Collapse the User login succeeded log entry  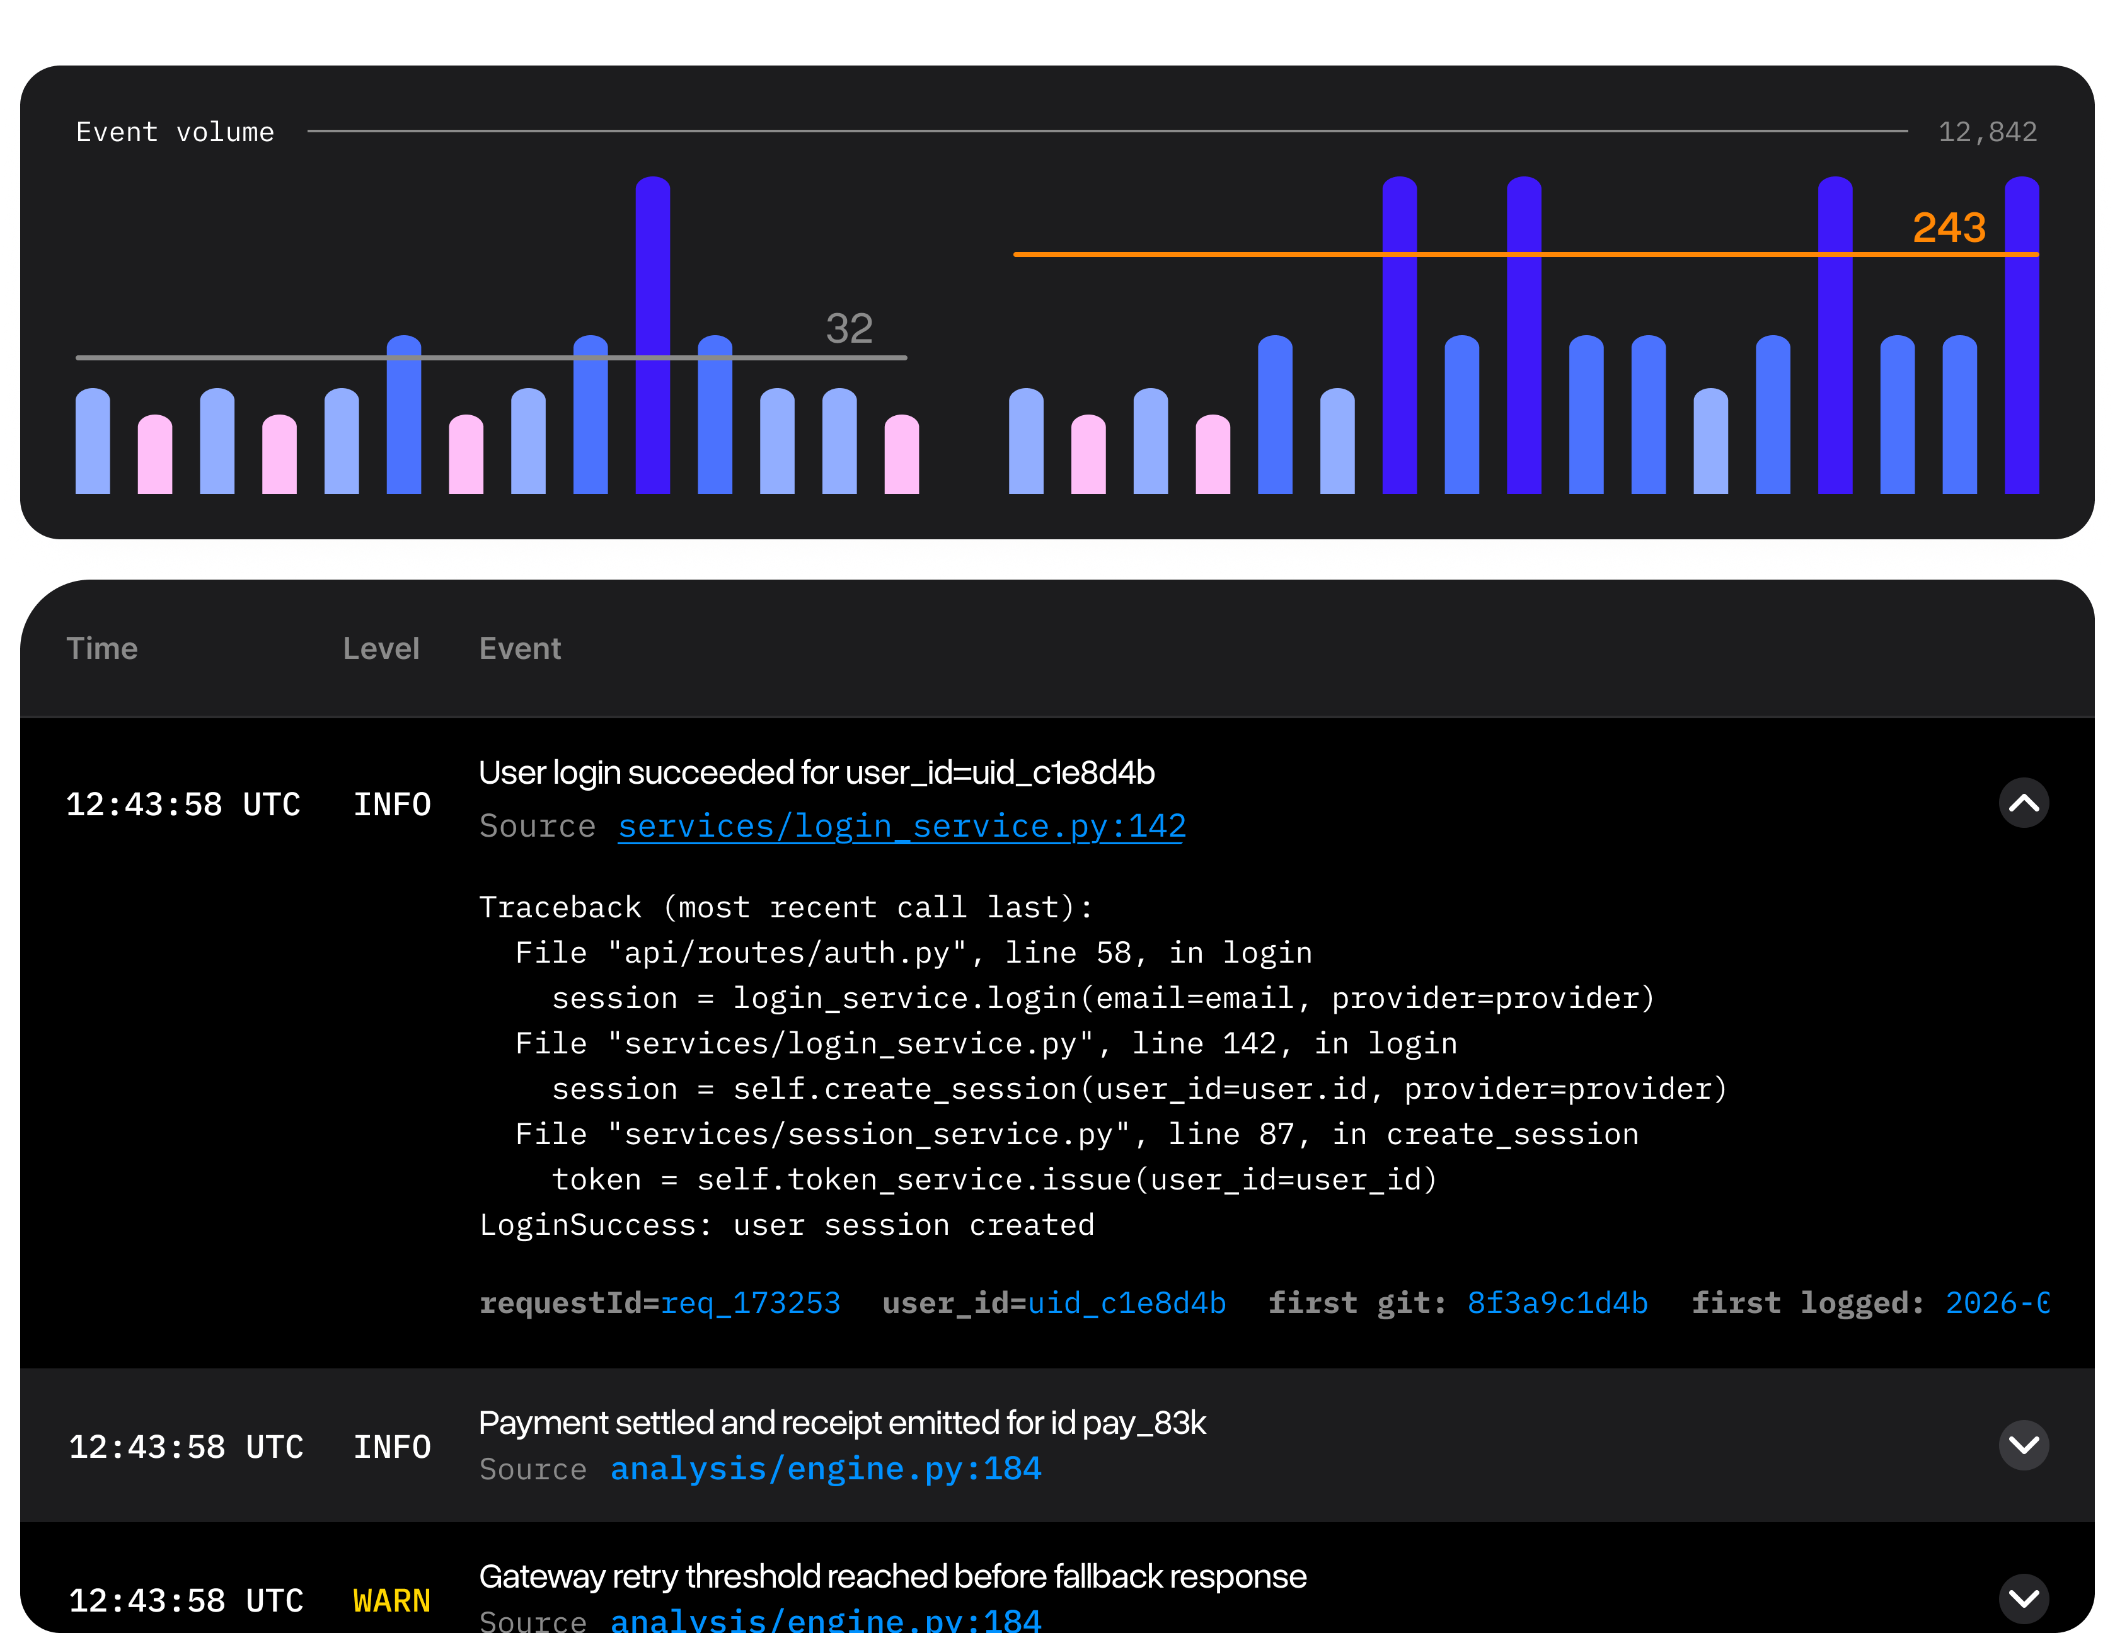tap(2023, 803)
